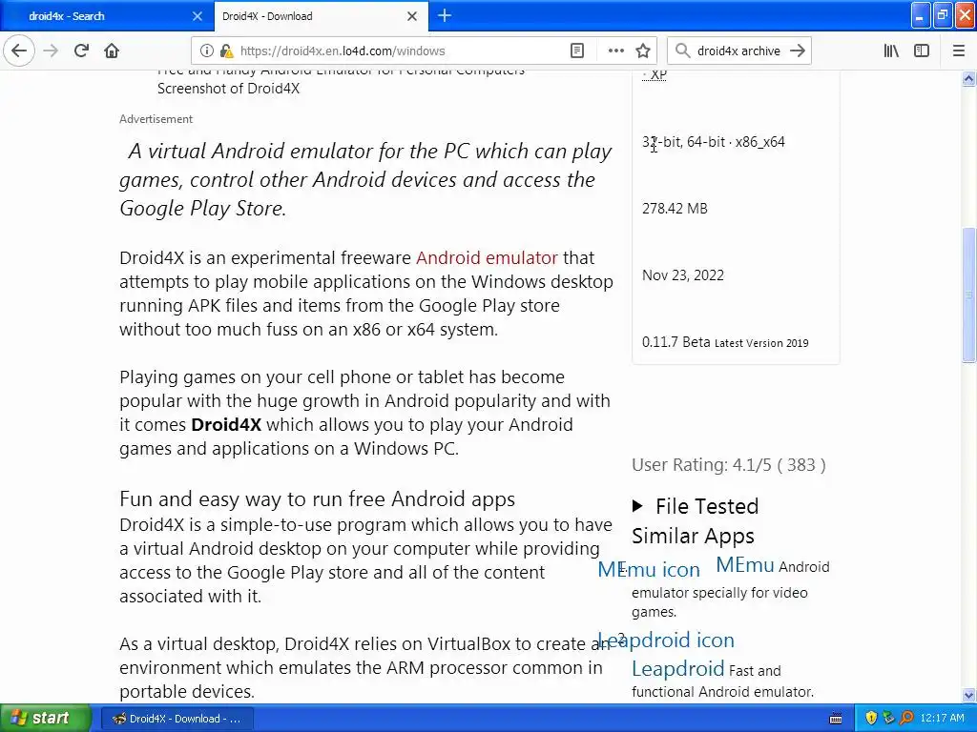Image resolution: width=977 pixels, height=732 pixels.
Task: Click the Similar Apps heading
Action: pyautogui.click(x=693, y=536)
